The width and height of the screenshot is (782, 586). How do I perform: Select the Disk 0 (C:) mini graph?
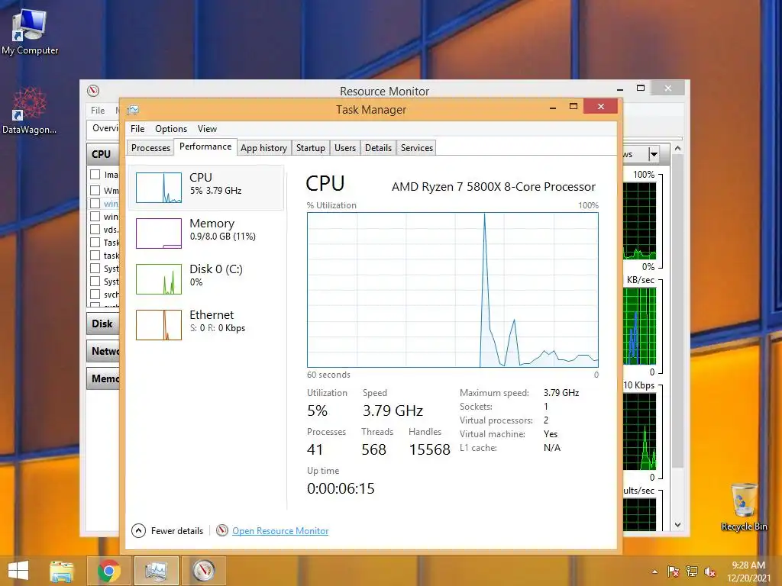pos(159,279)
